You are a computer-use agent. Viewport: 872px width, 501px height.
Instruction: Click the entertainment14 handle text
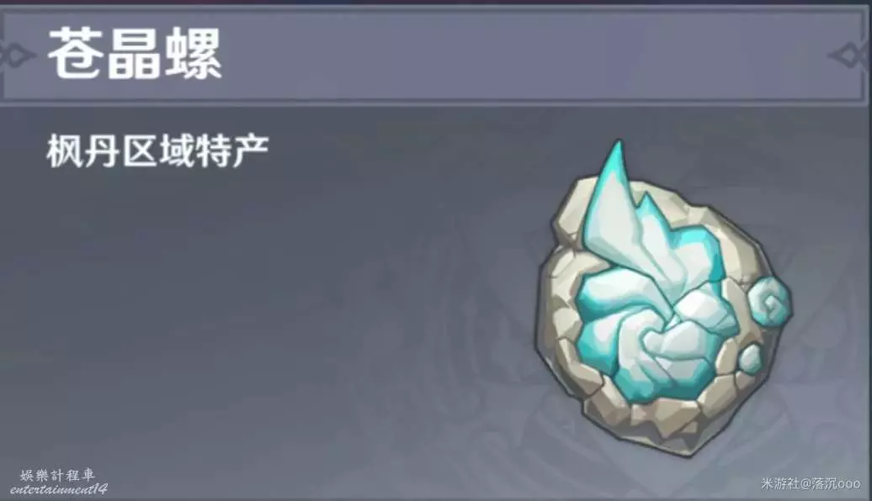click(x=58, y=488)
